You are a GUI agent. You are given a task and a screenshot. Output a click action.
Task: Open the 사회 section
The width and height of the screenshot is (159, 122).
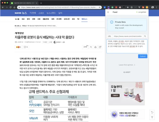click(39, 19)
